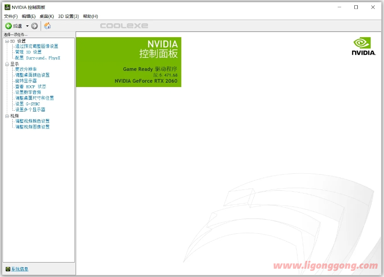The image size is (384, 277).
Task: Select 更改分辨率 in the task tree
Action: click(x=26, y=69)
